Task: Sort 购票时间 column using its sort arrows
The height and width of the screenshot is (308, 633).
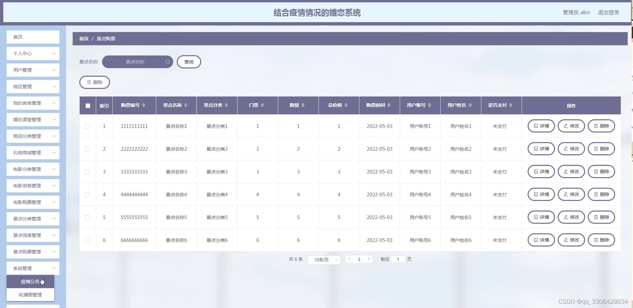Action: 389,105
